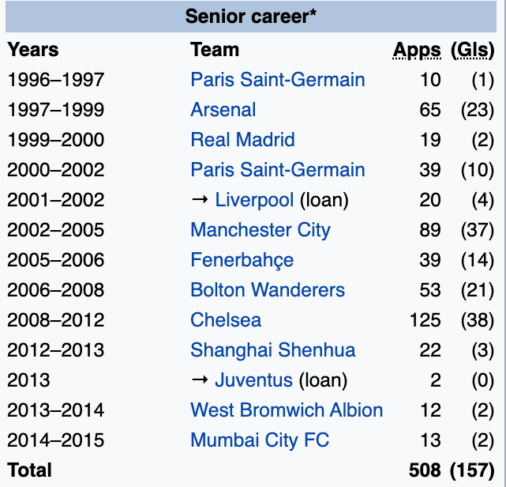Click the 508 total appearances value

[x=425, y=470]
